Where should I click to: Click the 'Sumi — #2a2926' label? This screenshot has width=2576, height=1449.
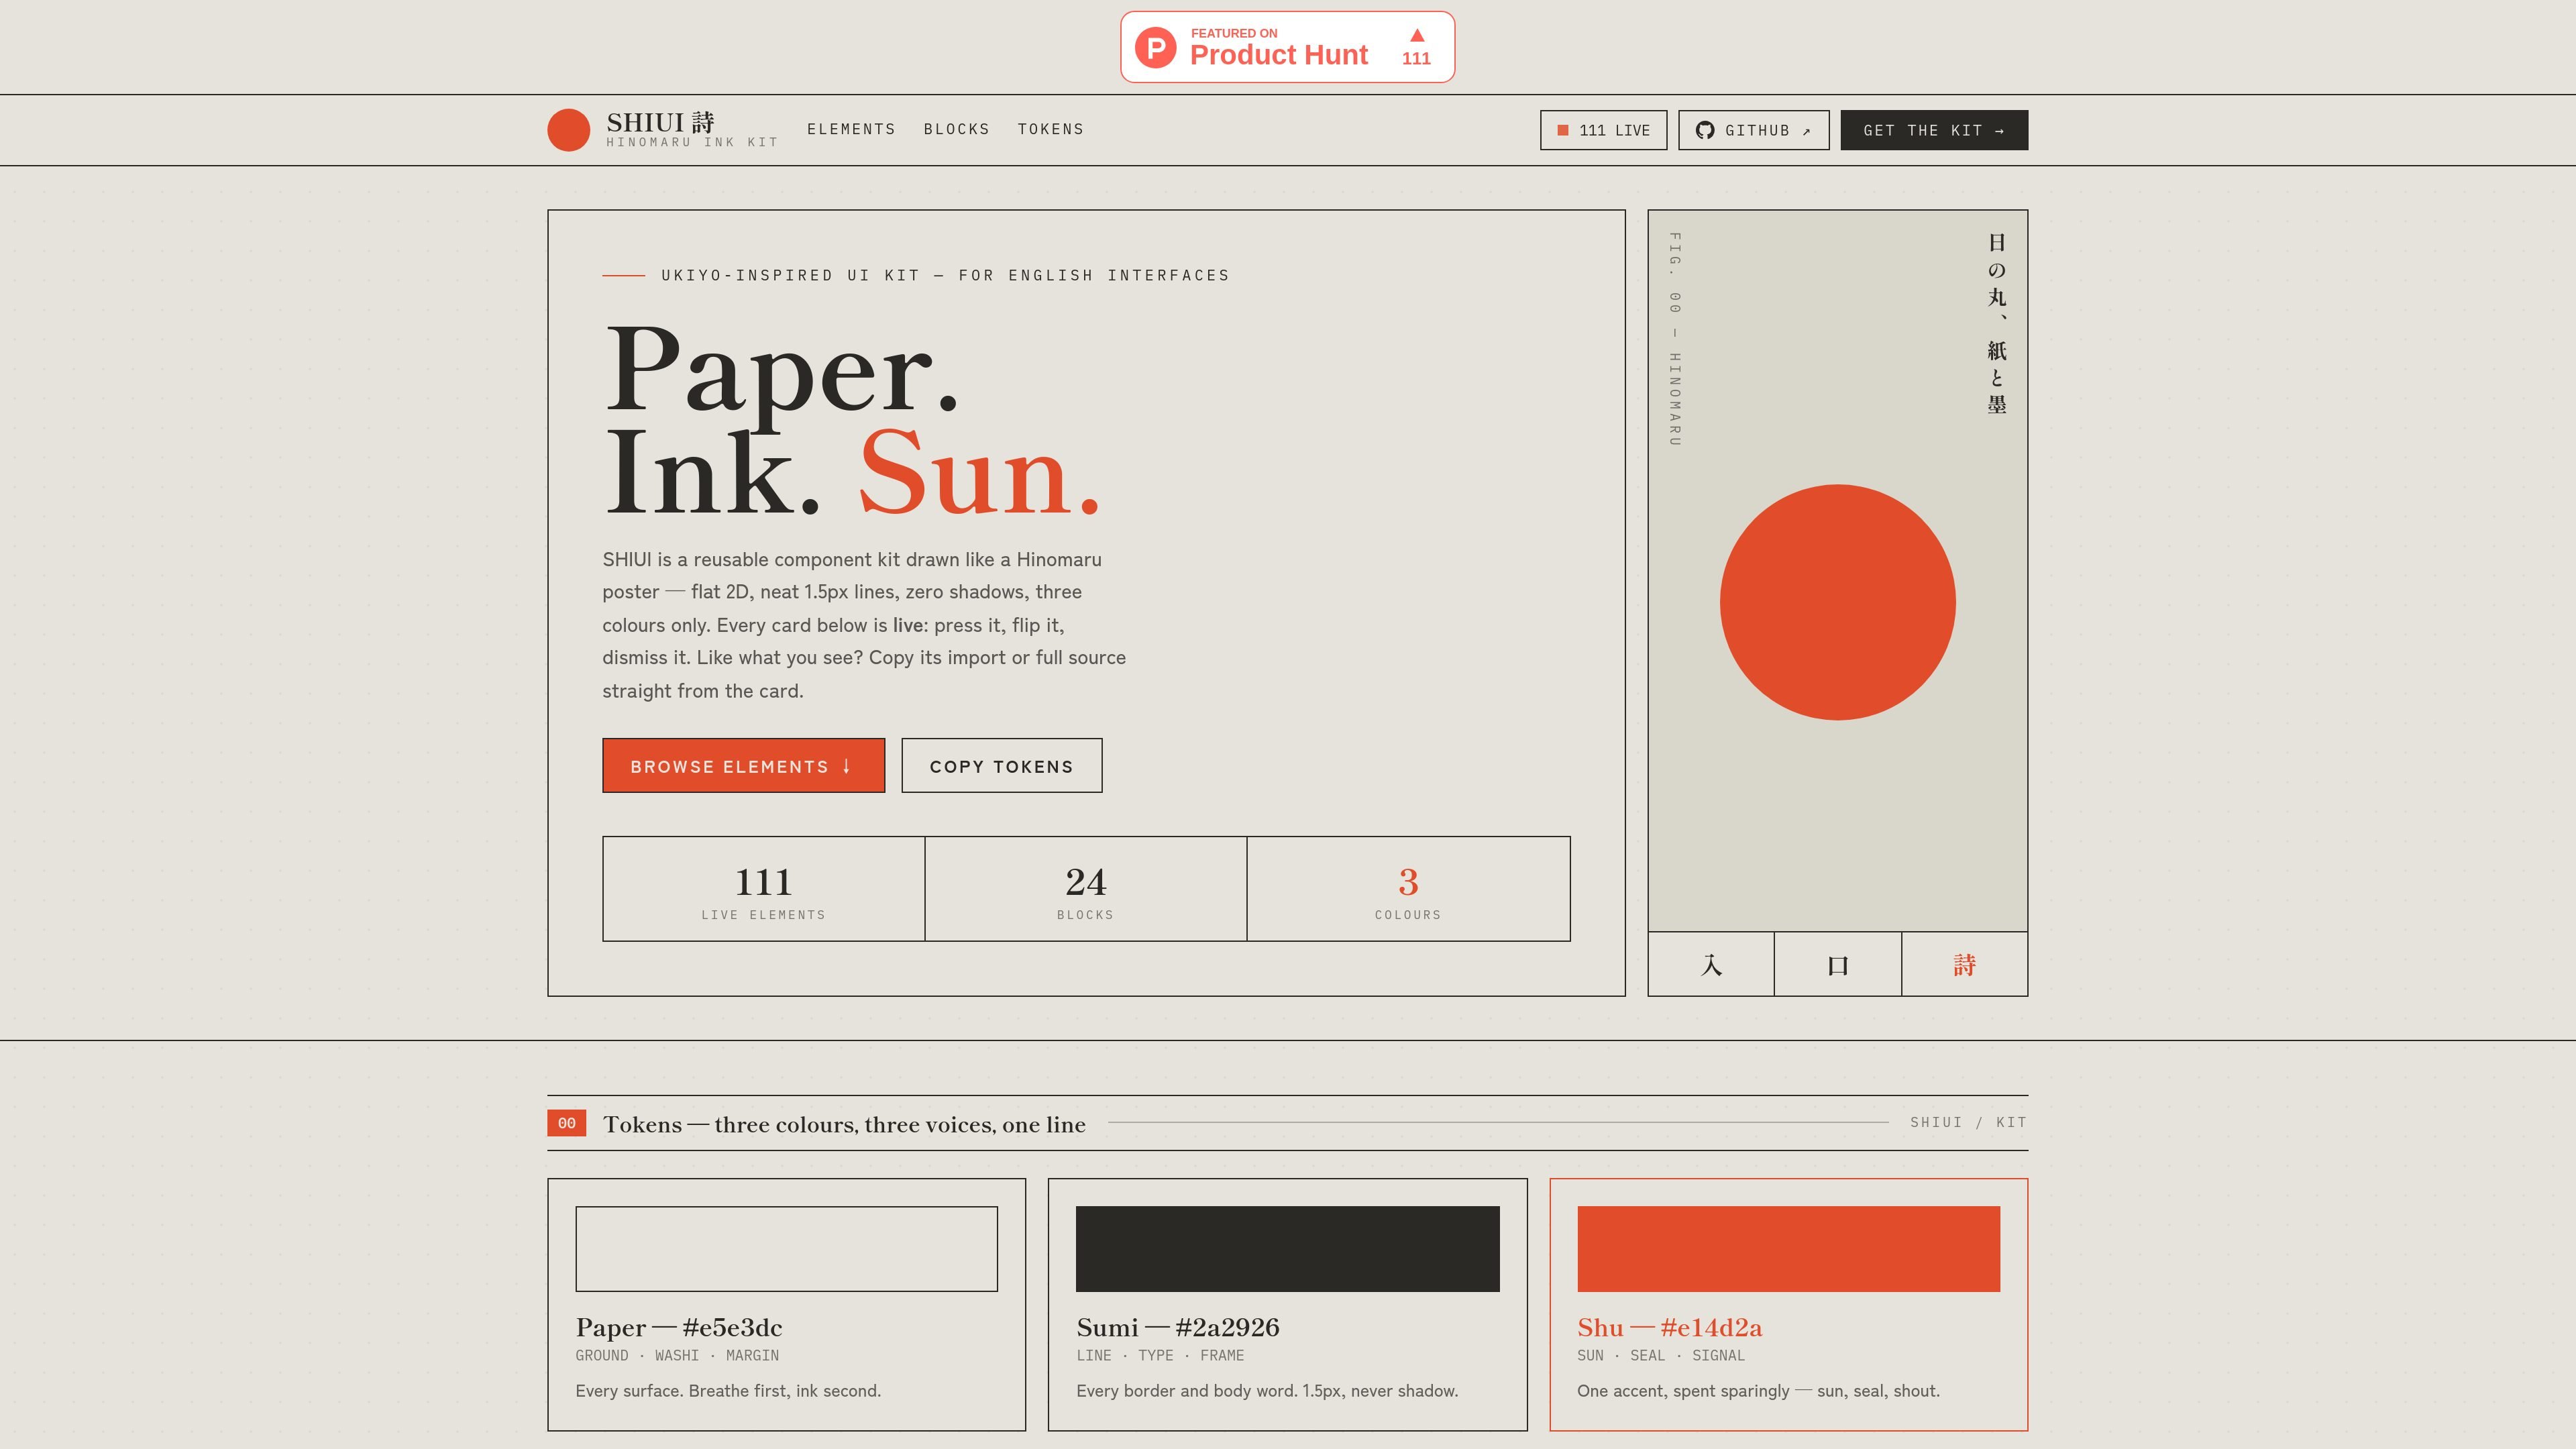pyautogui.click(x=1177, y=1327)
